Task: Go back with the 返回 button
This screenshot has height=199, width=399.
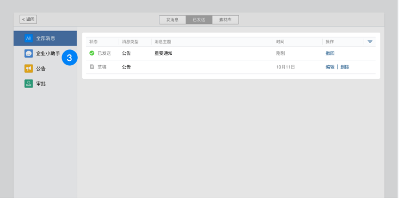Action: [x=28, y=20]
